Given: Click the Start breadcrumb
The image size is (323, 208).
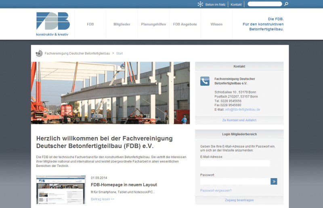Looking at the screenshot, I should point(120,54).
